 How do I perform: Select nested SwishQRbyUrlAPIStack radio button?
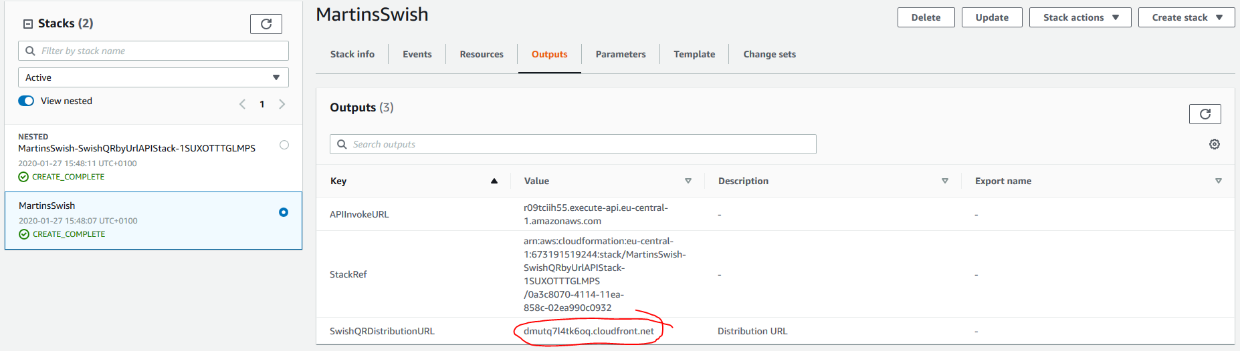point(284,145)
